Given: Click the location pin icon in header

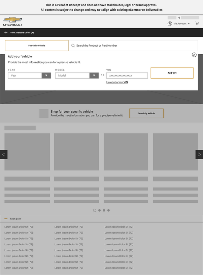Looking at the screenshot, I should (179, 18).
